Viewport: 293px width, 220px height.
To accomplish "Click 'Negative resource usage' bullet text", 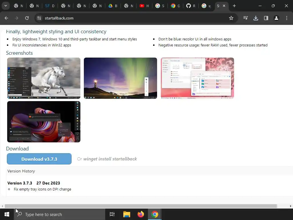I will (213, 45).
